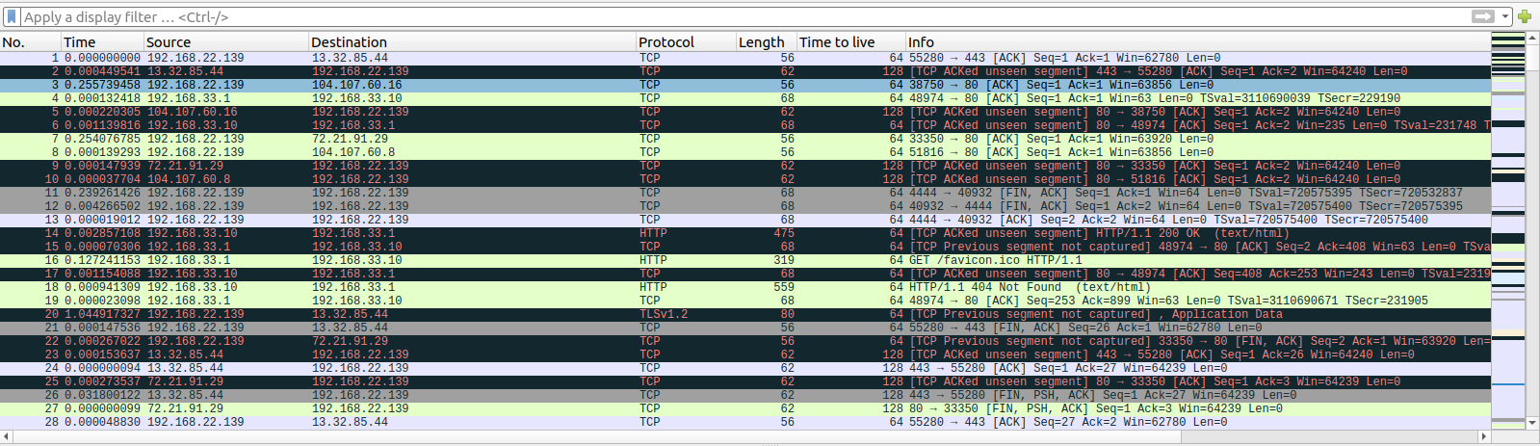Sort by the Info column header
This screenshot has height=446, width=1540.
1198,42
